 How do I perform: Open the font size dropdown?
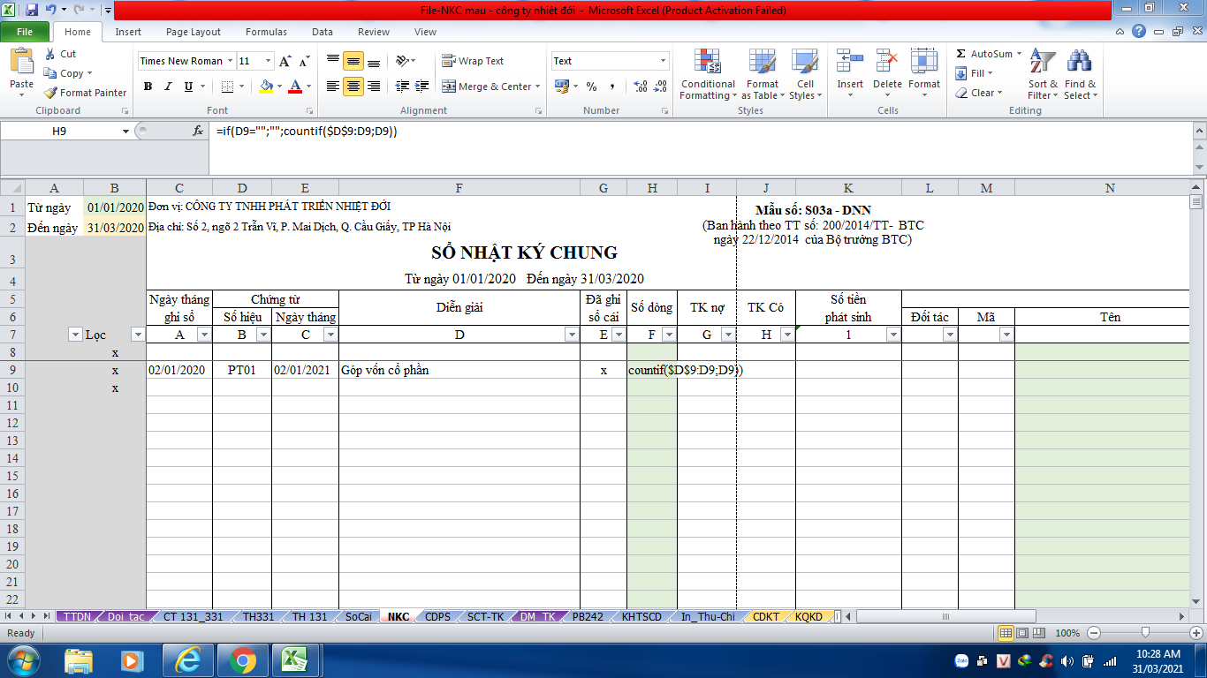point(269,61)
